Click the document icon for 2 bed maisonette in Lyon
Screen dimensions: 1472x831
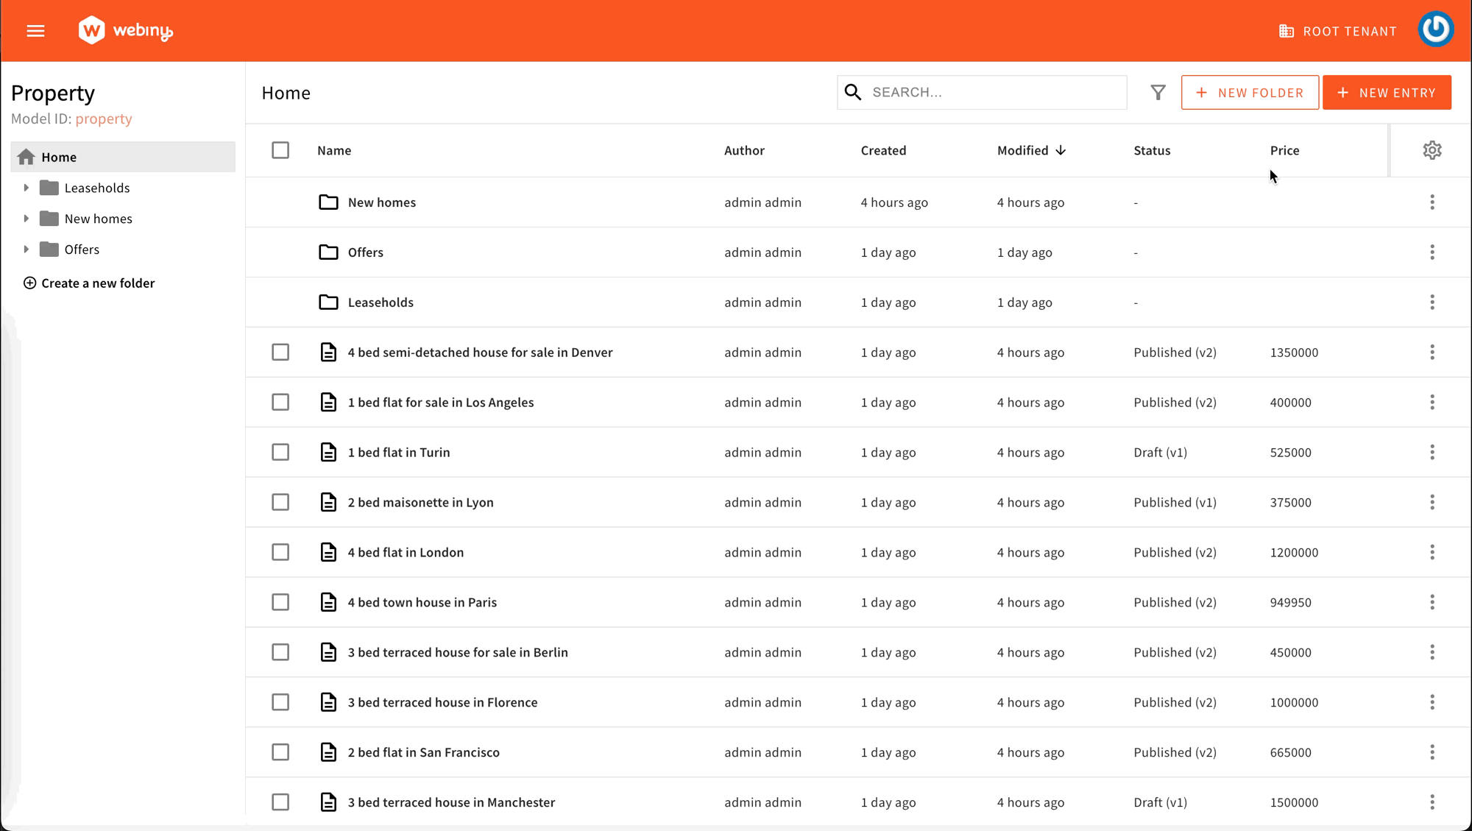328,503
